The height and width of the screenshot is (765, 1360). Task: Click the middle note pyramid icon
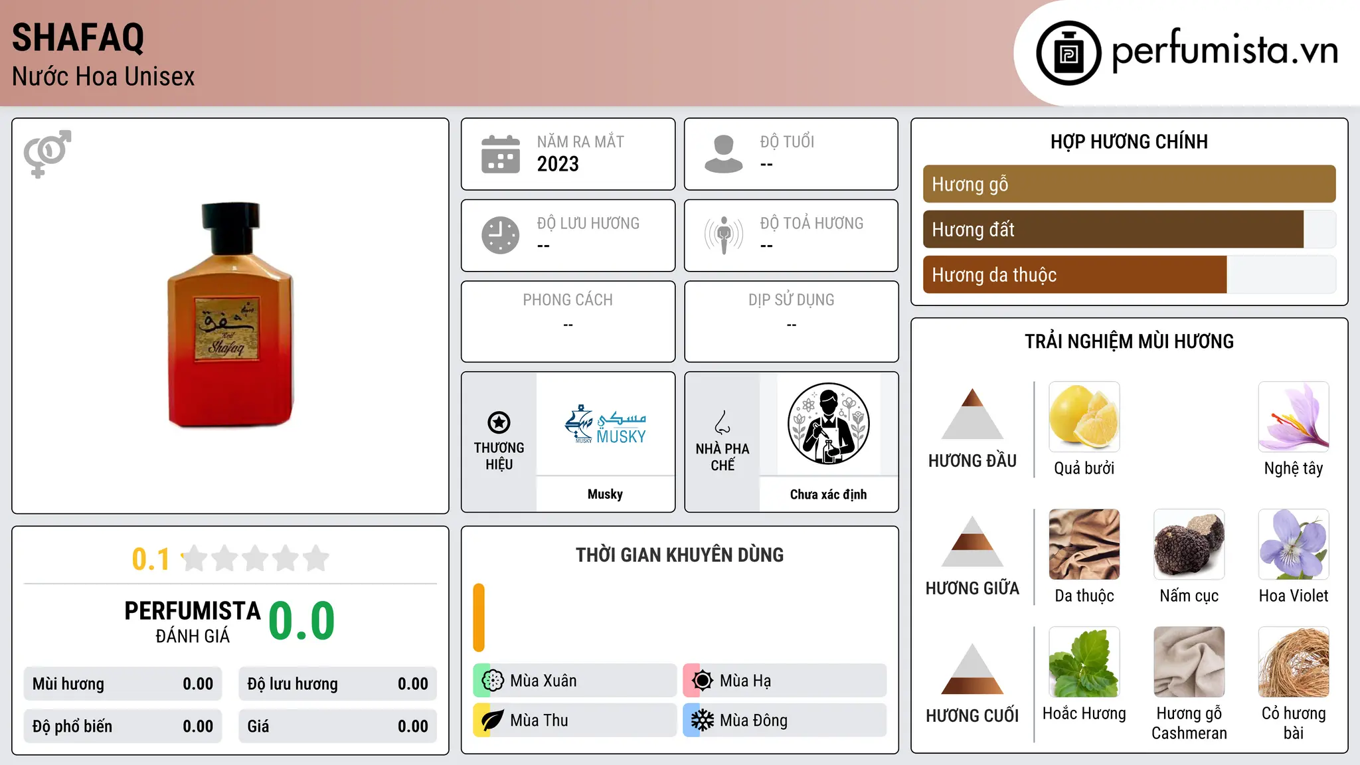[x=972, y=541]
